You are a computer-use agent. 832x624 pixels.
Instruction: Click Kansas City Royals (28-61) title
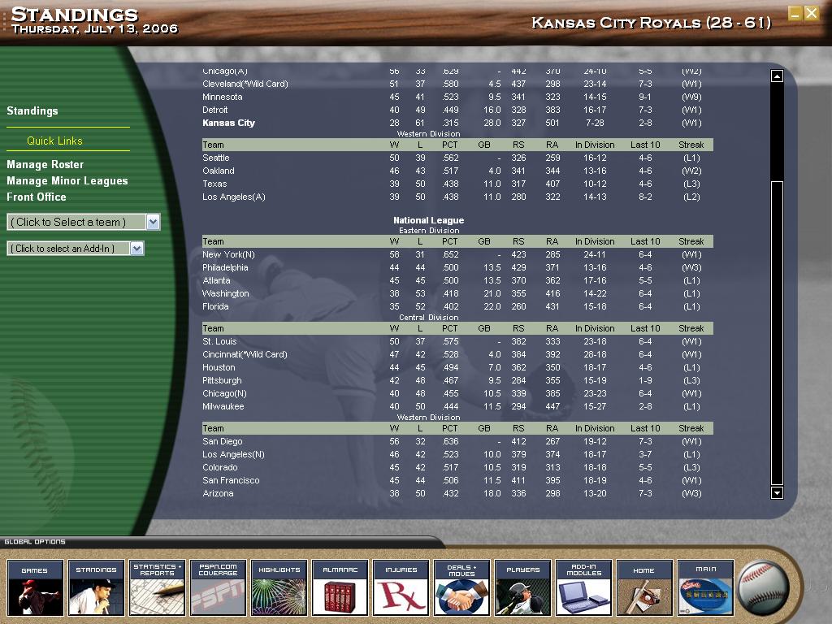[x=651, y=23]
